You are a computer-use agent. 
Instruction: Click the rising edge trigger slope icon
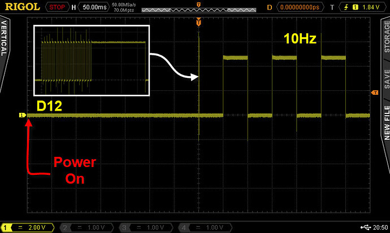coord(346,7)
